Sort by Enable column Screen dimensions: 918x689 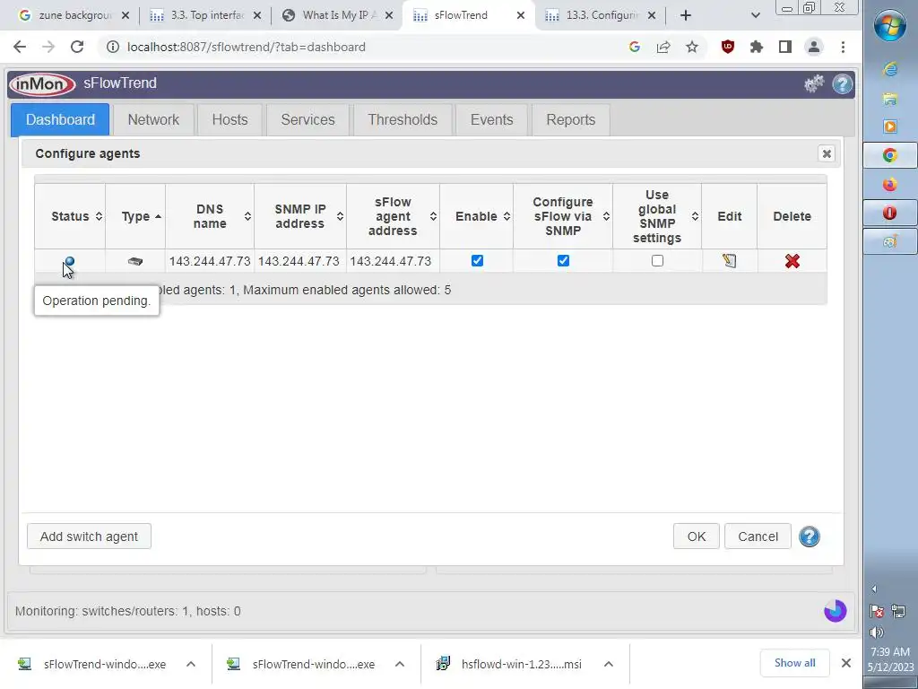tap(477, 216)
